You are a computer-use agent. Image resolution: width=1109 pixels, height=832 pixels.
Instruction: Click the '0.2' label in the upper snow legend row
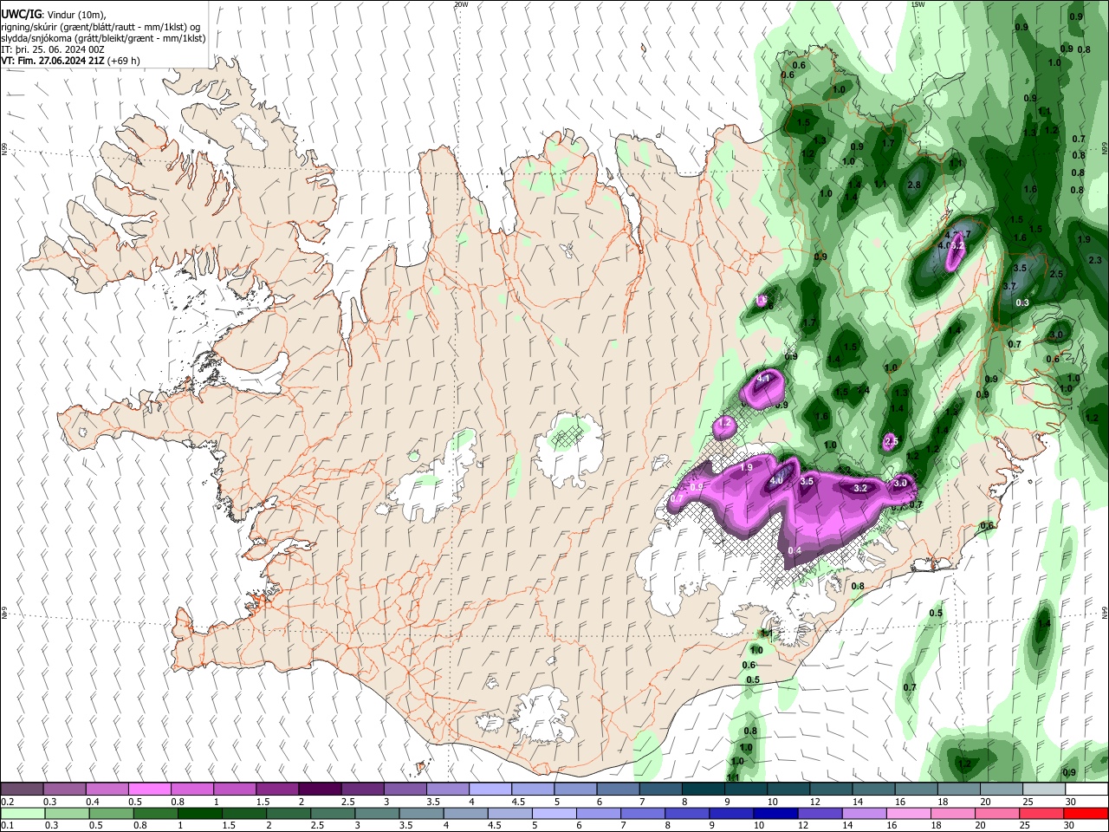(7, 802)
